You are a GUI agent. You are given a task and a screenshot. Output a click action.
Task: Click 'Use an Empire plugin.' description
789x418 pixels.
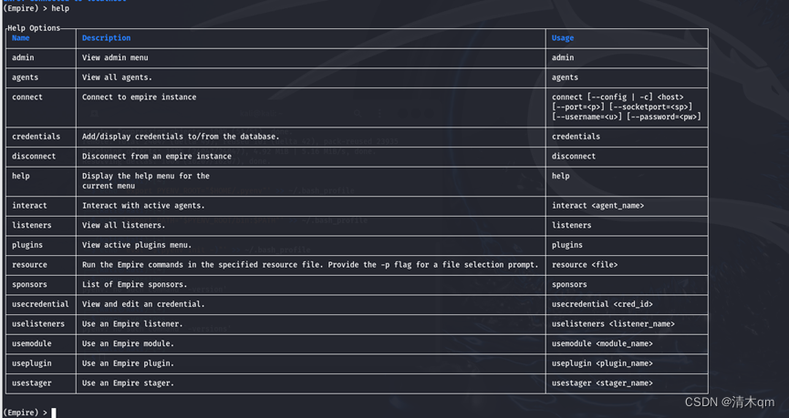tap(128, 363)
